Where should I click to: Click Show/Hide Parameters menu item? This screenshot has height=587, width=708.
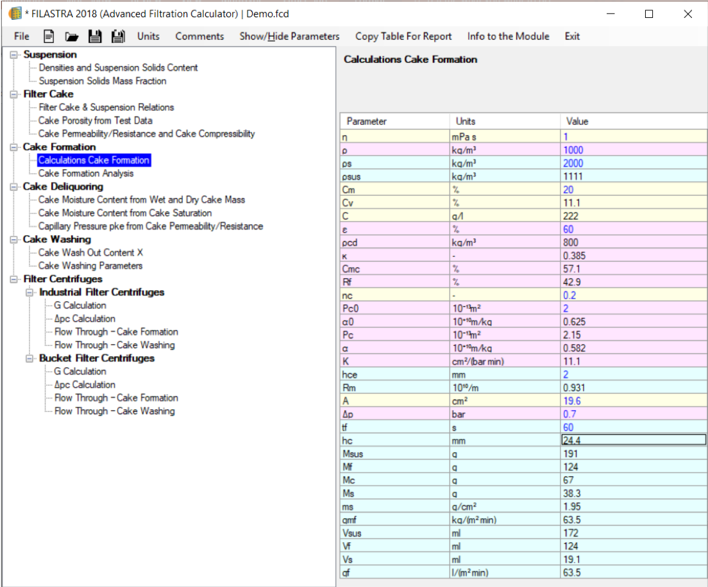click(289, 36)
